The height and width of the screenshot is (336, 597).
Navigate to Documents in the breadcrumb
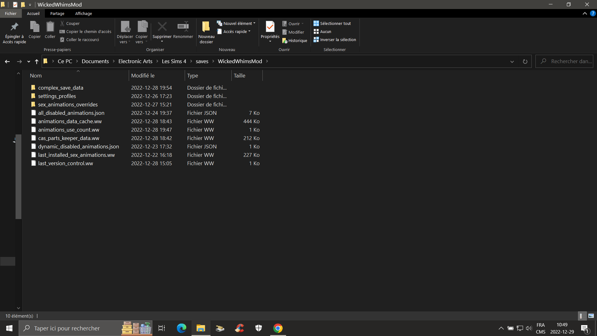coord(95,61)
